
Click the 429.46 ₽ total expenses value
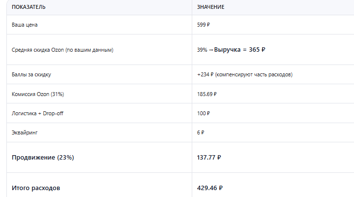210,188
